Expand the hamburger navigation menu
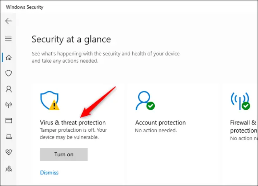Screen dimensions: 258x186 (8, 39)
